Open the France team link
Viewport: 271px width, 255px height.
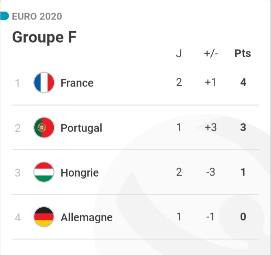pyautogui.click(x=77, y=83)
